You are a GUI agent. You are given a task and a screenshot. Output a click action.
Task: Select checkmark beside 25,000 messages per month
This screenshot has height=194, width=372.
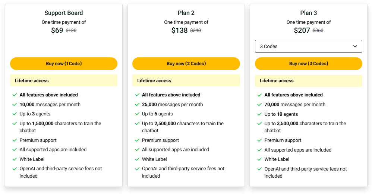pos(137,105)
